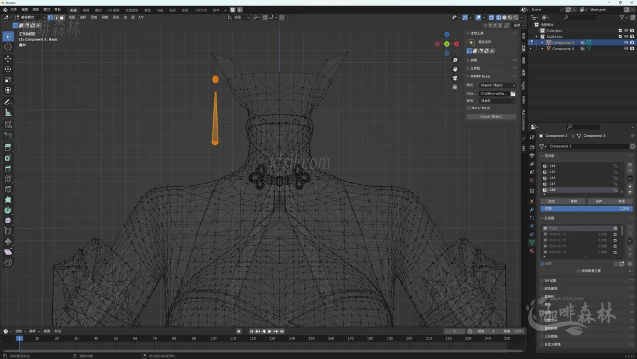Select the Cursor tool in left toolbar
Screen dimensions: 637x359
(7, 47)
